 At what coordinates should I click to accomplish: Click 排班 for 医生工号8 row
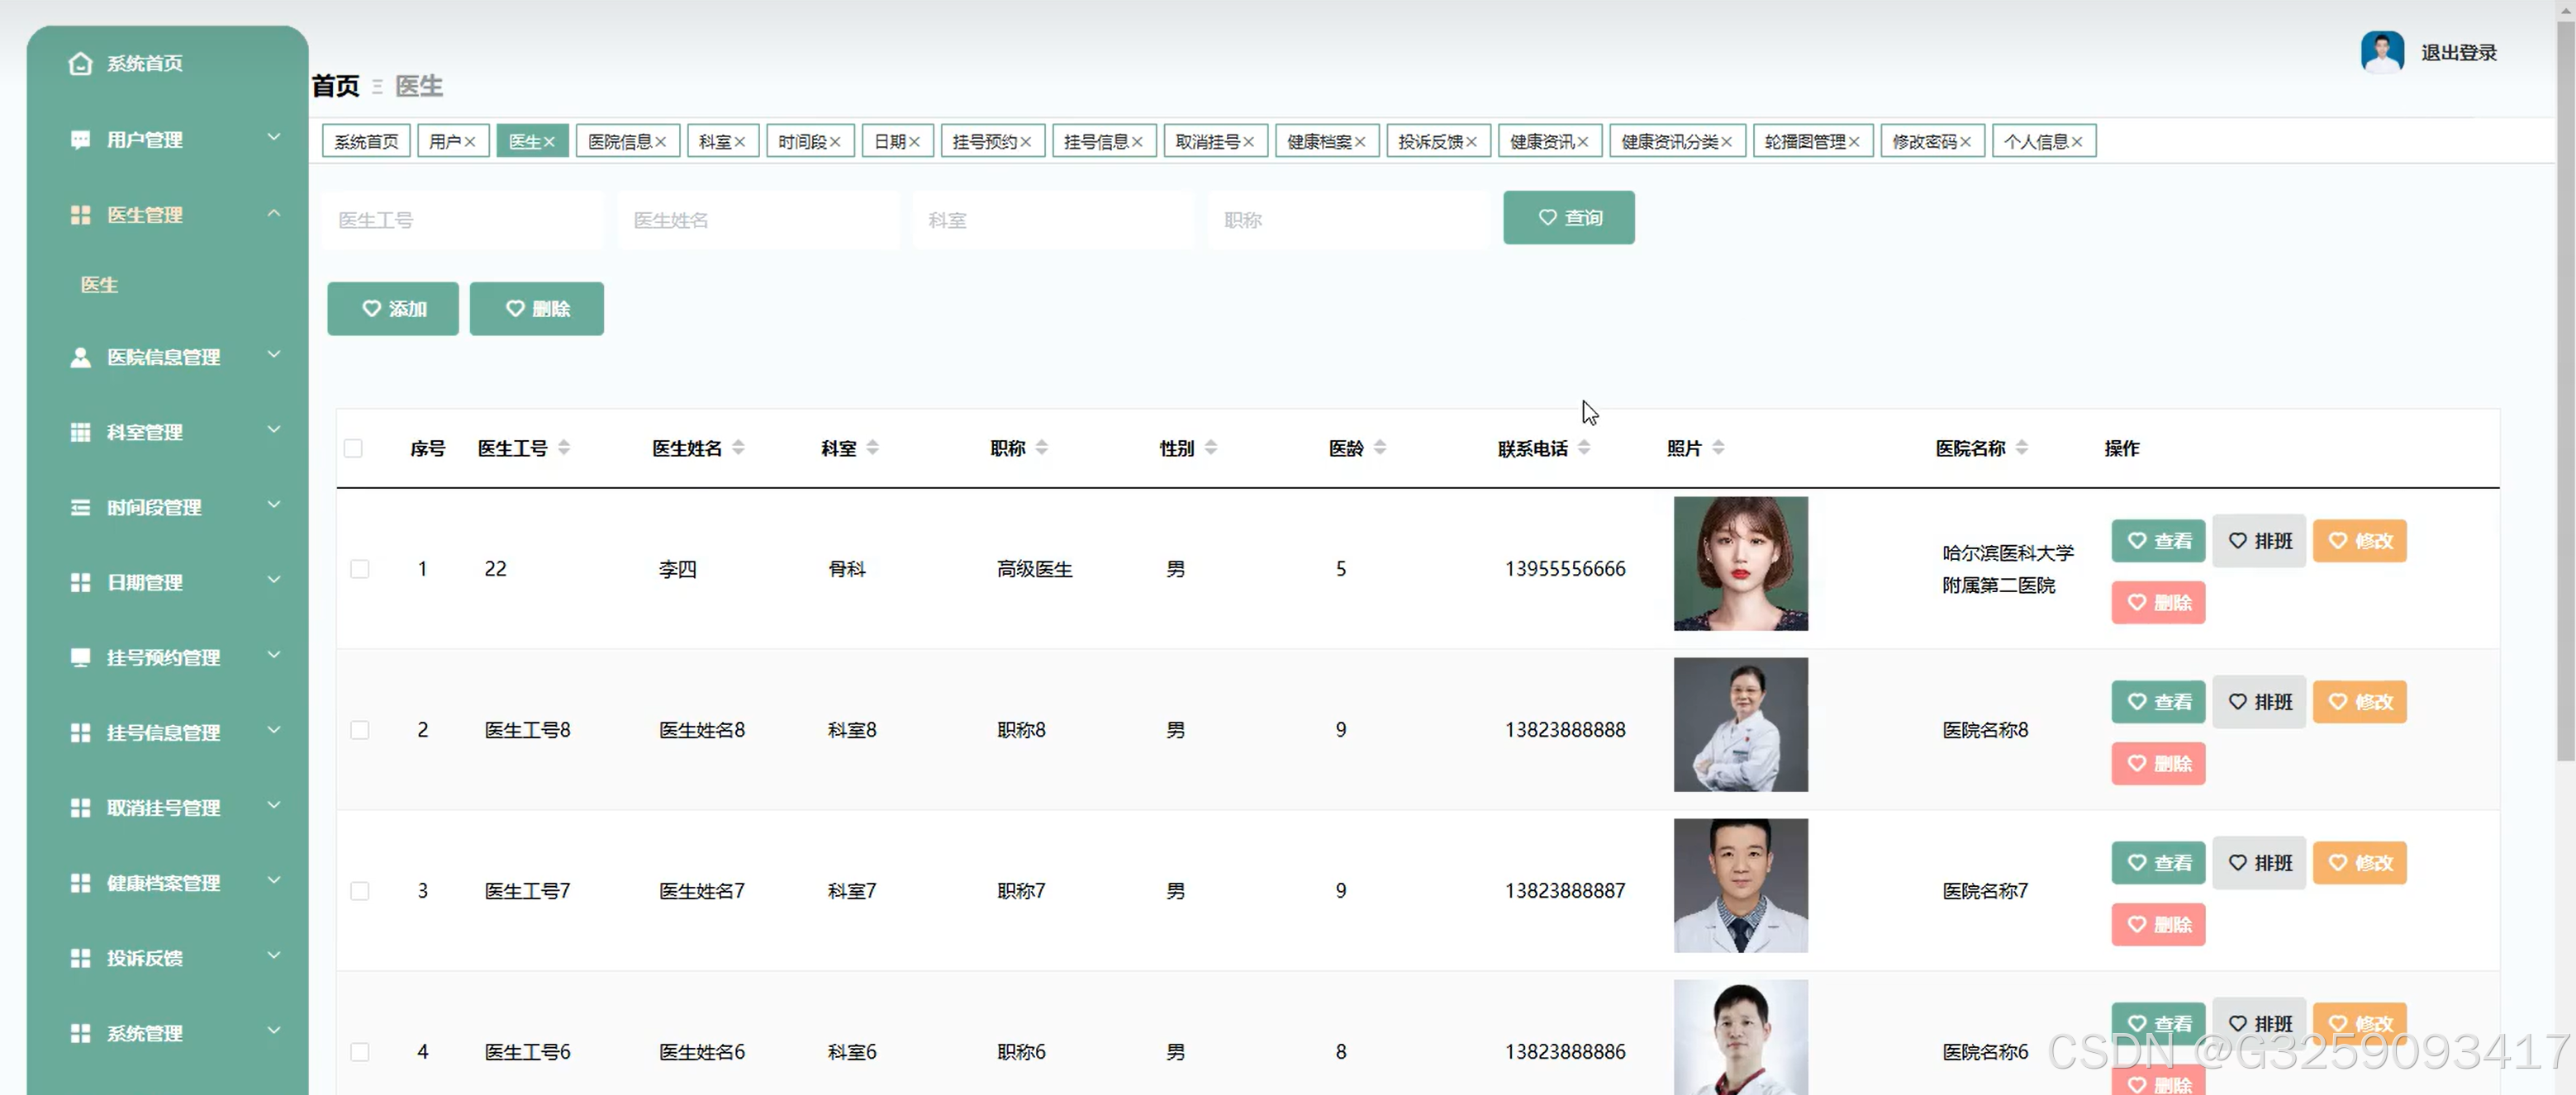click(x=2259, y=703)
